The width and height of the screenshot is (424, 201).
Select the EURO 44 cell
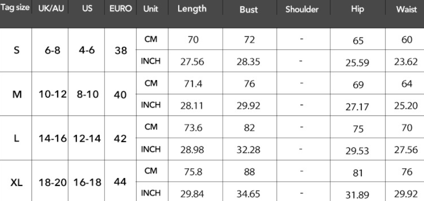[120, 182]
